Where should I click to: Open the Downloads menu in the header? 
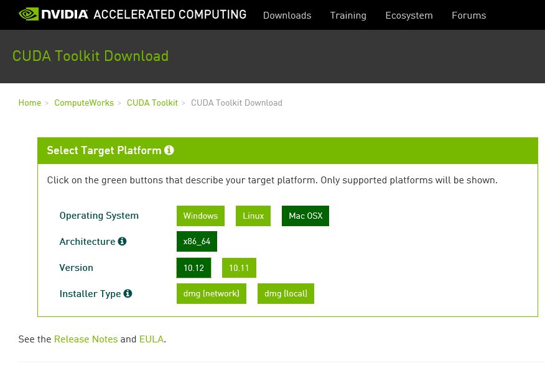pos(287,16)
